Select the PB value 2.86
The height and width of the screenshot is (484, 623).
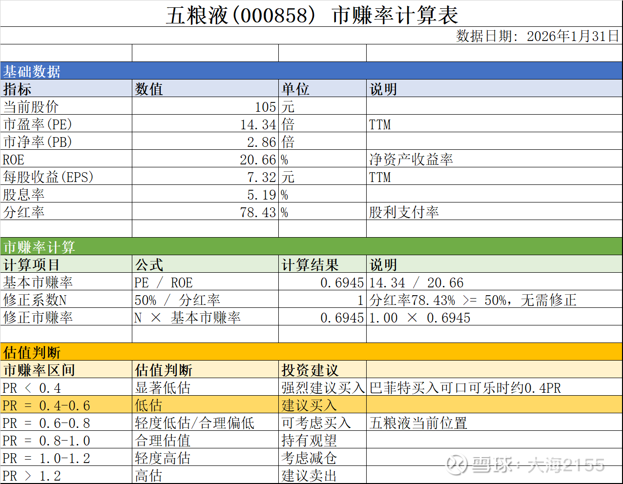[205, 141]
